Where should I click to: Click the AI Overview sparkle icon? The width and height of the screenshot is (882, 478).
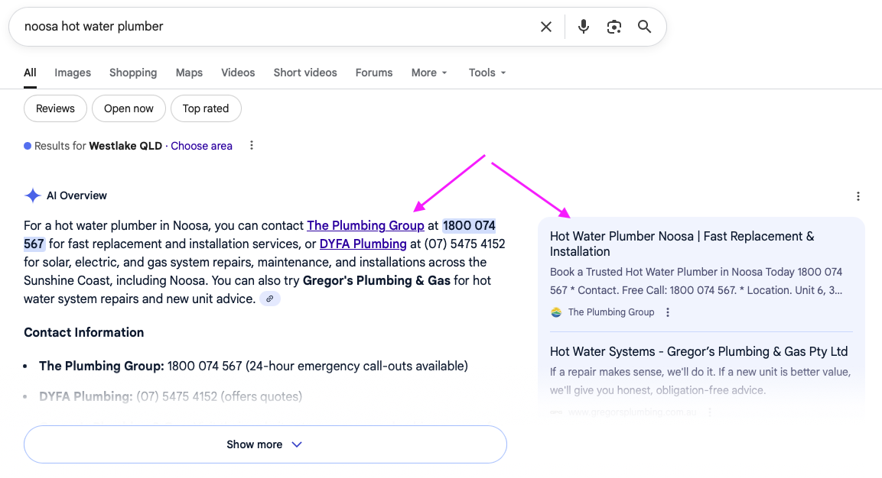click(x=32, y=195)
